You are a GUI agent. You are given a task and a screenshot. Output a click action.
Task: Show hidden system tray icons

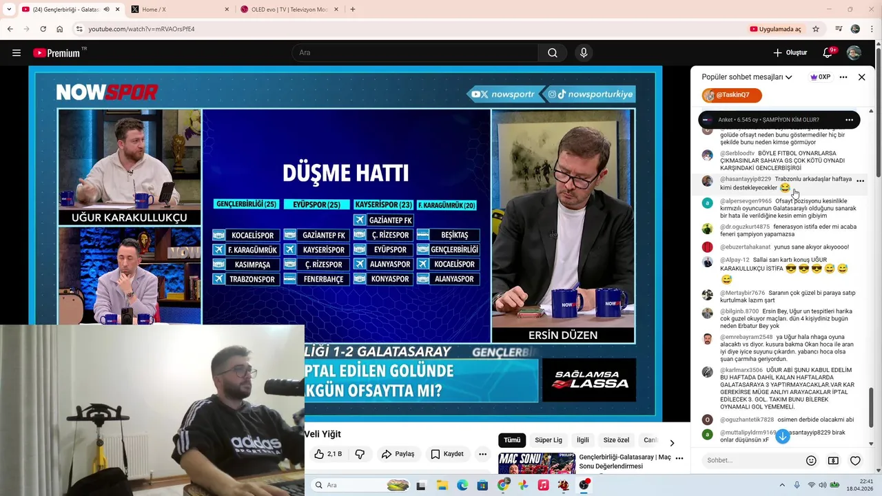point(781,485)
